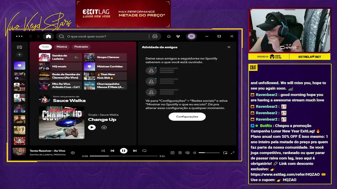Open the notifications bell
337x189 pixels.
pos(169,36)
